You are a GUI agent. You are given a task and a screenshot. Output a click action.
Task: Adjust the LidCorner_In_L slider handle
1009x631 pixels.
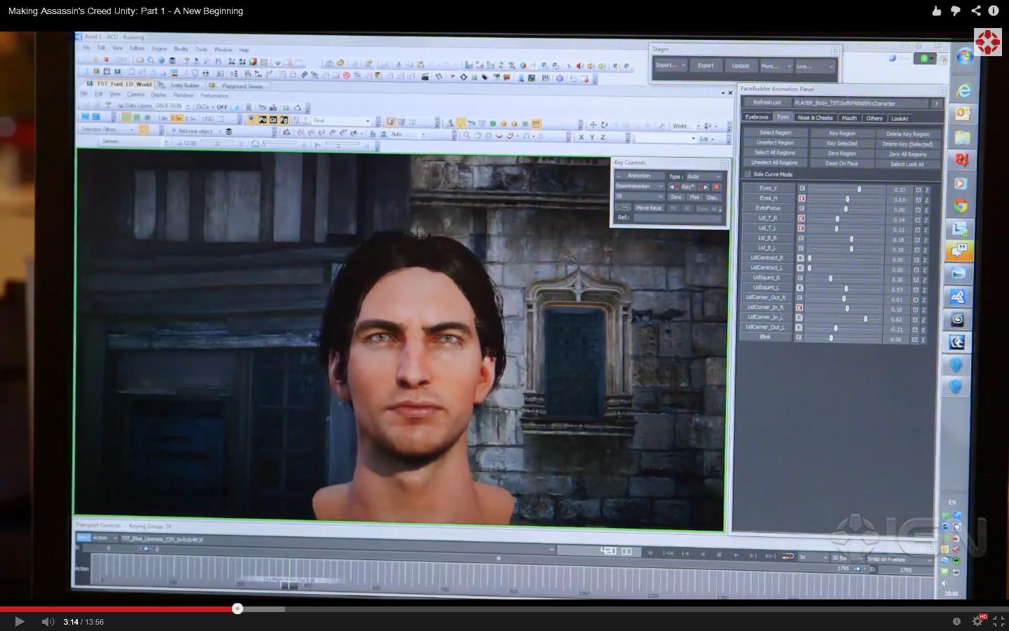[x=865, y=319]
